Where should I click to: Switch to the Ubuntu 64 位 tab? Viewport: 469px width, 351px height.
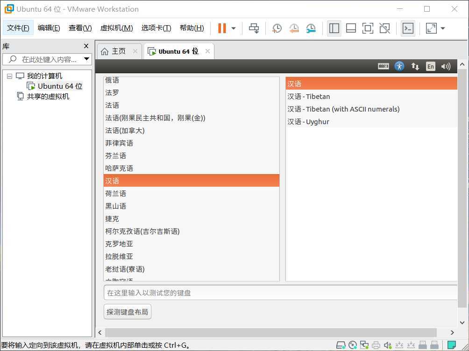coord(178,51)
